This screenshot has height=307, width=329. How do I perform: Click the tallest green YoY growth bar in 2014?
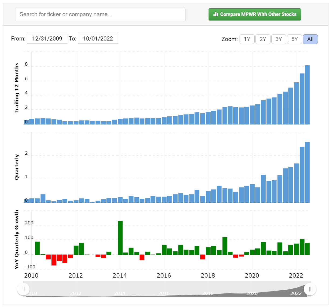[120, 238]
